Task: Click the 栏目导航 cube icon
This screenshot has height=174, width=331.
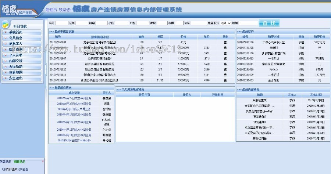Action: click(x=5, y=25)
